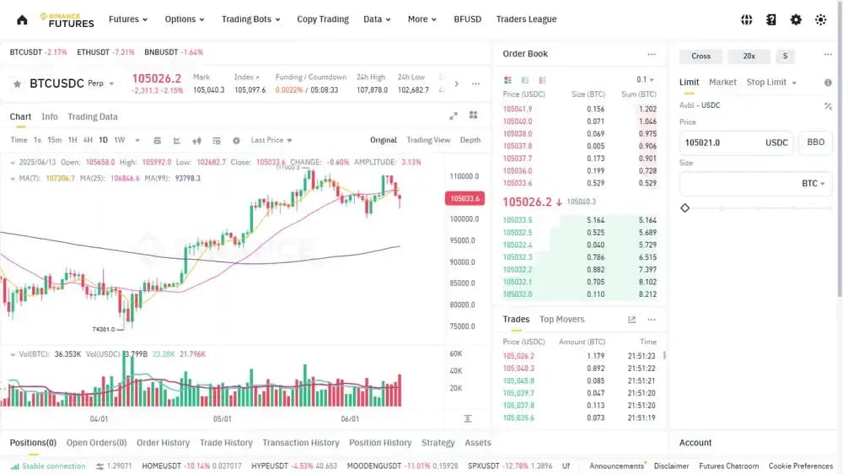843x474 pixels.
Task: Check the Stable connection status icon
Action: (15, 466)
